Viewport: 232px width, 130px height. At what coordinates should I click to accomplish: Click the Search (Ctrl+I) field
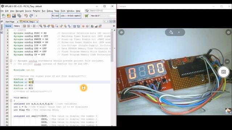pos(103,11)
